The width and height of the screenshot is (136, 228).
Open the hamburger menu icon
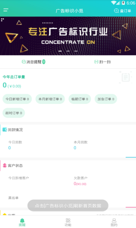tap(6, 10)
